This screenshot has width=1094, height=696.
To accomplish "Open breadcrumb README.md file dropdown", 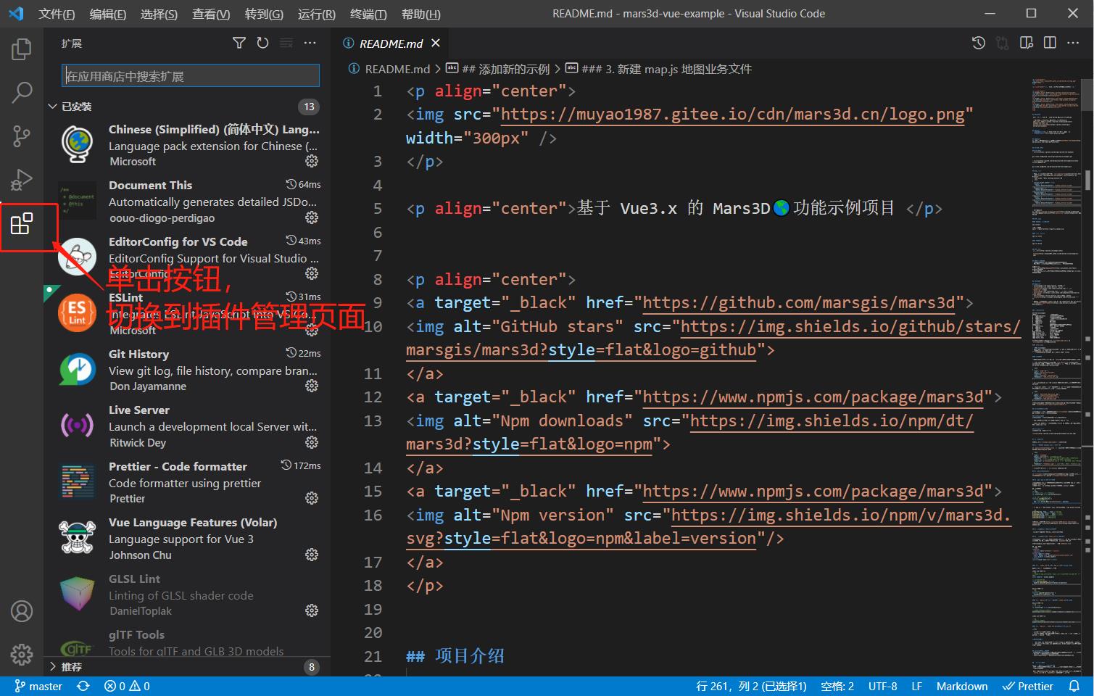I will [389, 69].
